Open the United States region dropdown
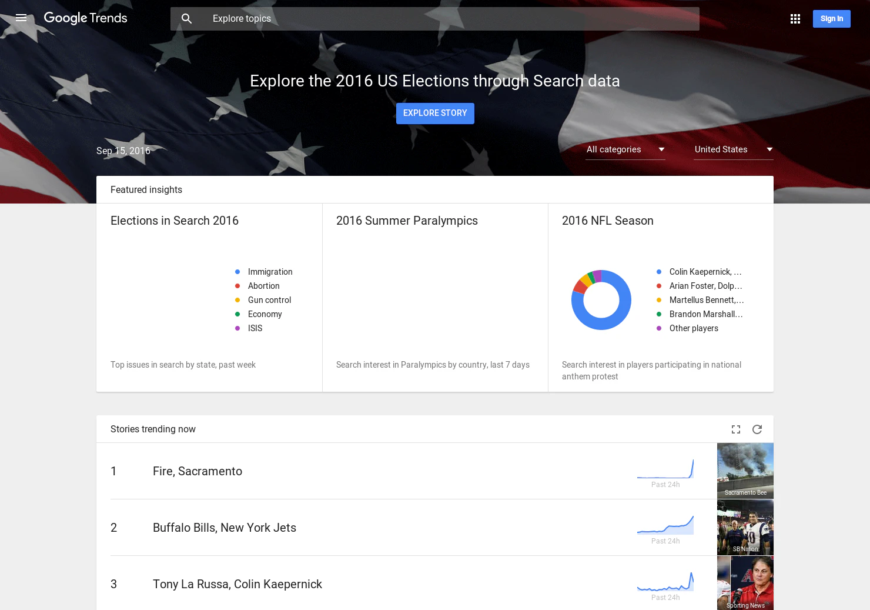870x610 pixels. click(x=734, y=149)
